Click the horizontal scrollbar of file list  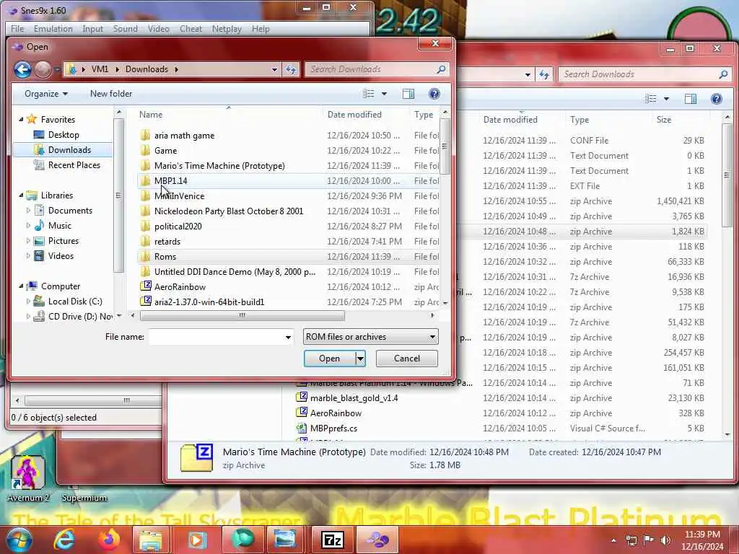point(242,315)
